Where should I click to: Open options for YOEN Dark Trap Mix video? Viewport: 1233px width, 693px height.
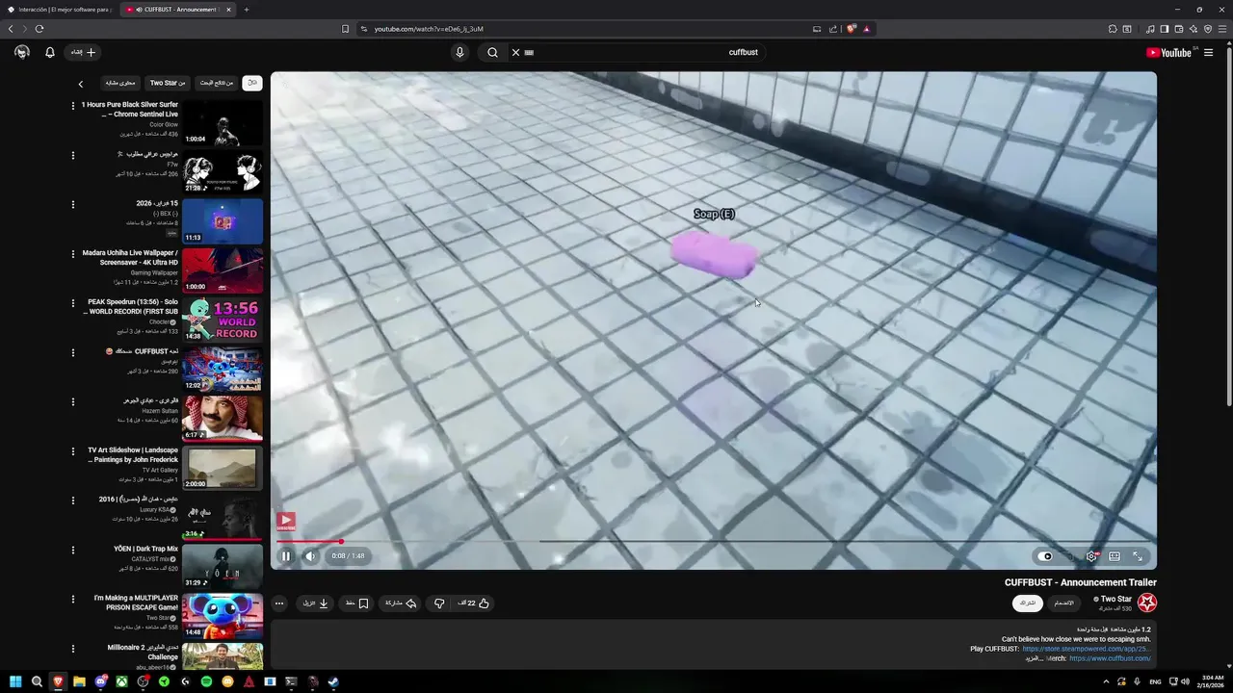pyautogui.click(x=72, y=550)
